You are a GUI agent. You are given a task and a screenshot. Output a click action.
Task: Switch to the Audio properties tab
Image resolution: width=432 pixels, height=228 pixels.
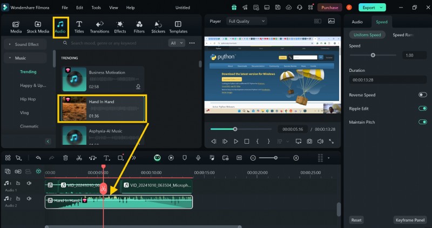(x=357, y=22)
